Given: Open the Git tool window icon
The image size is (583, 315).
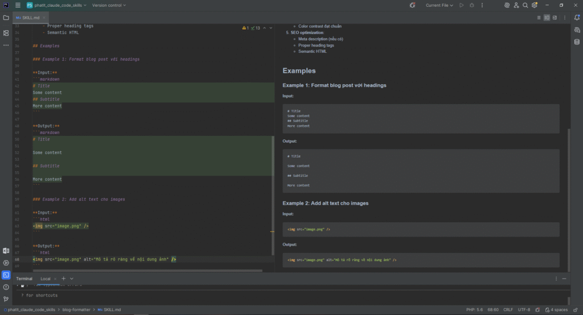Looking at the screenshot, I should 6,299.
